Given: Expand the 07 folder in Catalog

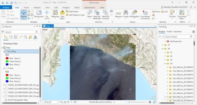Looking at the screenshot, I should tap(162, 45).
